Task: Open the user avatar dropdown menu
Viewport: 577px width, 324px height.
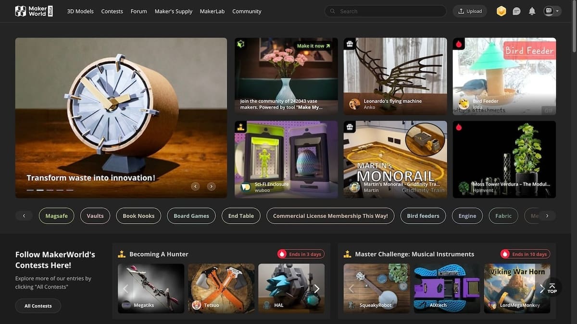Action: [552, 11]
